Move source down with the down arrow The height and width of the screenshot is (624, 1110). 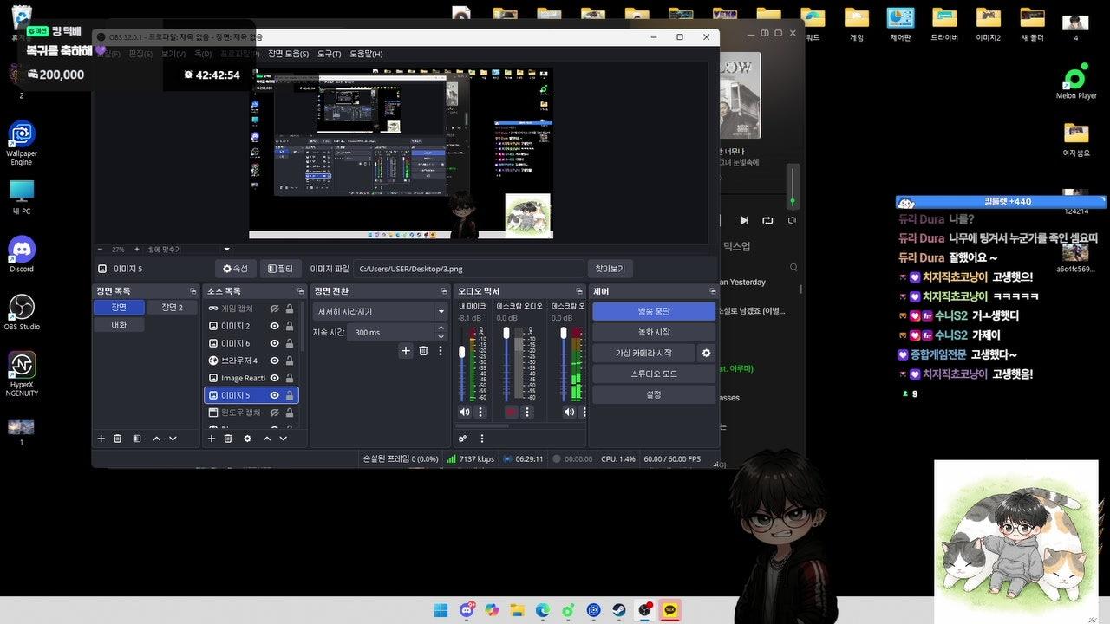click(283, 439)
